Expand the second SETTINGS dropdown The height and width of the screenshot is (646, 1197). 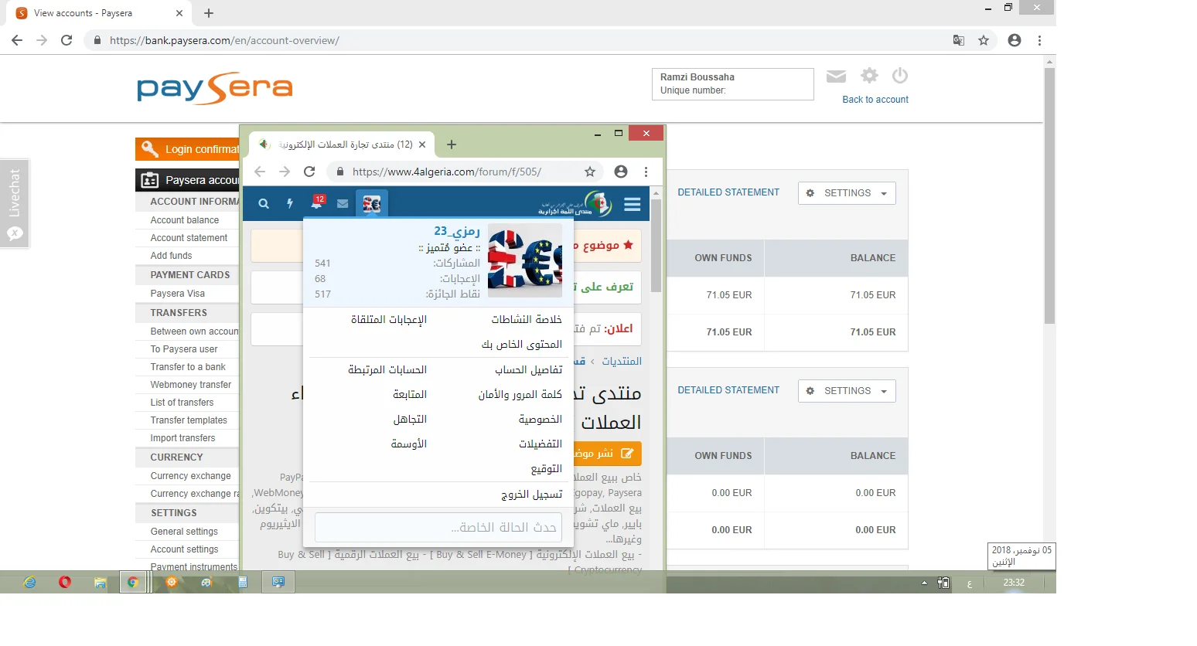tap(847, 391)
